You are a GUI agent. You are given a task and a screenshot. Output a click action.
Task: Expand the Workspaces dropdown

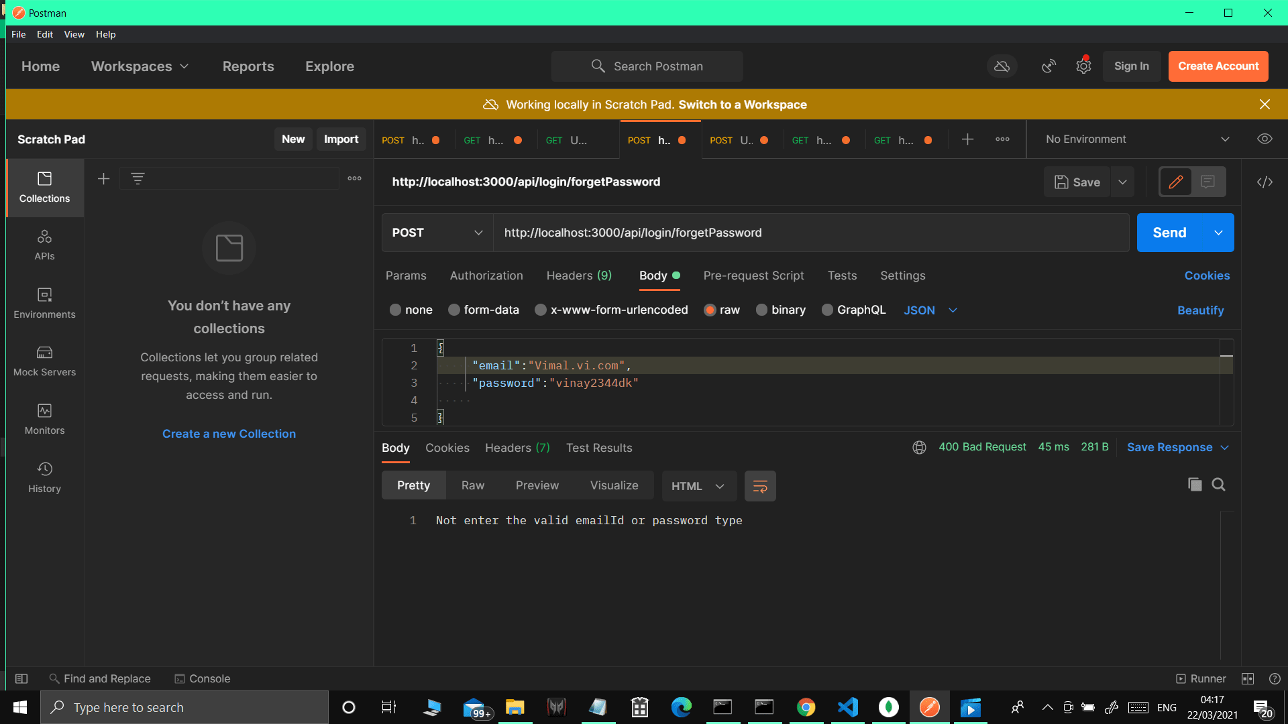click(140, 66)
